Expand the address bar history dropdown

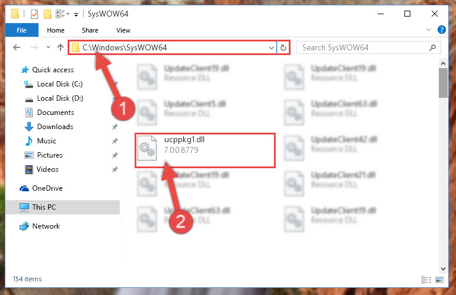coord(272,47)
